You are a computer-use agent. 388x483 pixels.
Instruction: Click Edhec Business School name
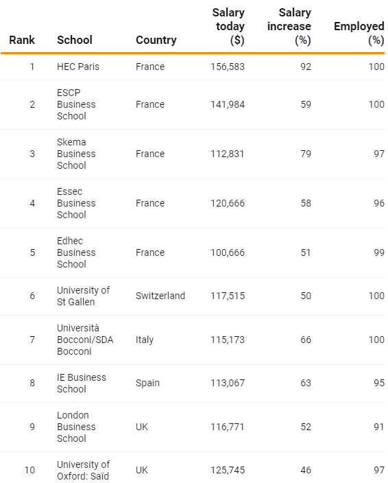[76, 252]
